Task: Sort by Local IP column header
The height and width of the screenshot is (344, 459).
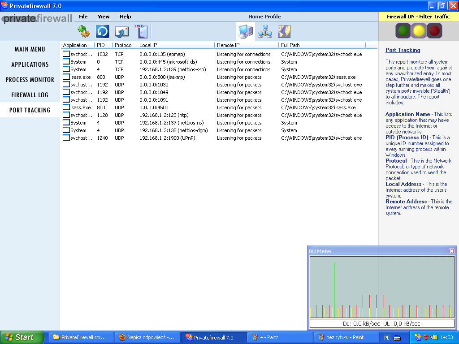Action: [x=176, y=45]
